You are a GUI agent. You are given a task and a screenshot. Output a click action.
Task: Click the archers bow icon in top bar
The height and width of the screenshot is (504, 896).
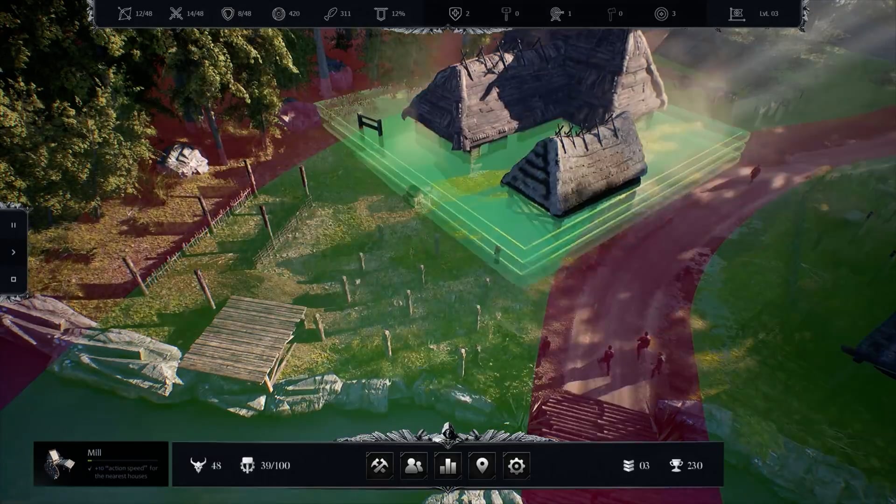point(125,14)
